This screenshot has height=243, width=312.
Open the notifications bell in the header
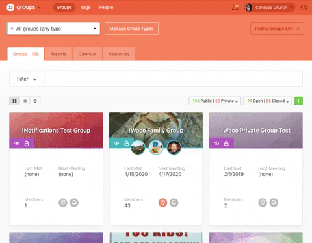click(235, 8)
